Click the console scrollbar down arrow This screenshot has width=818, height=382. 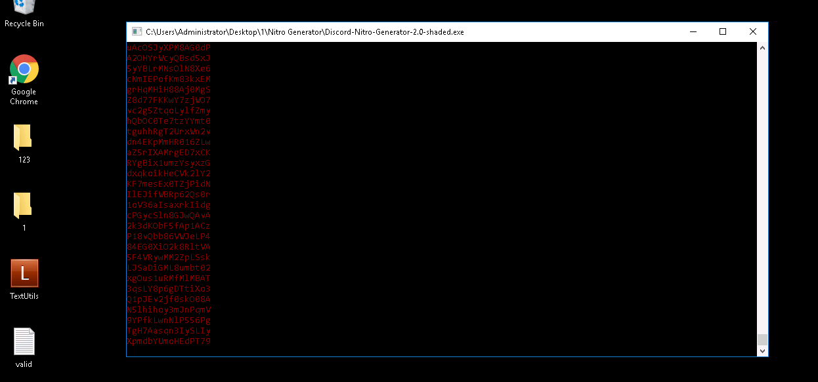(x=762, y=351)
